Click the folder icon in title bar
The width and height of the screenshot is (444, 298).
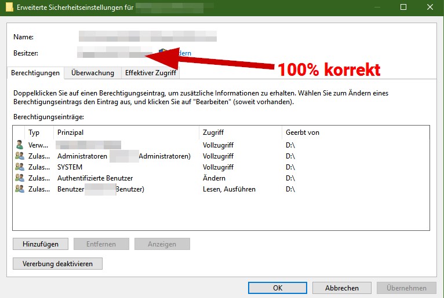(9, 7)
